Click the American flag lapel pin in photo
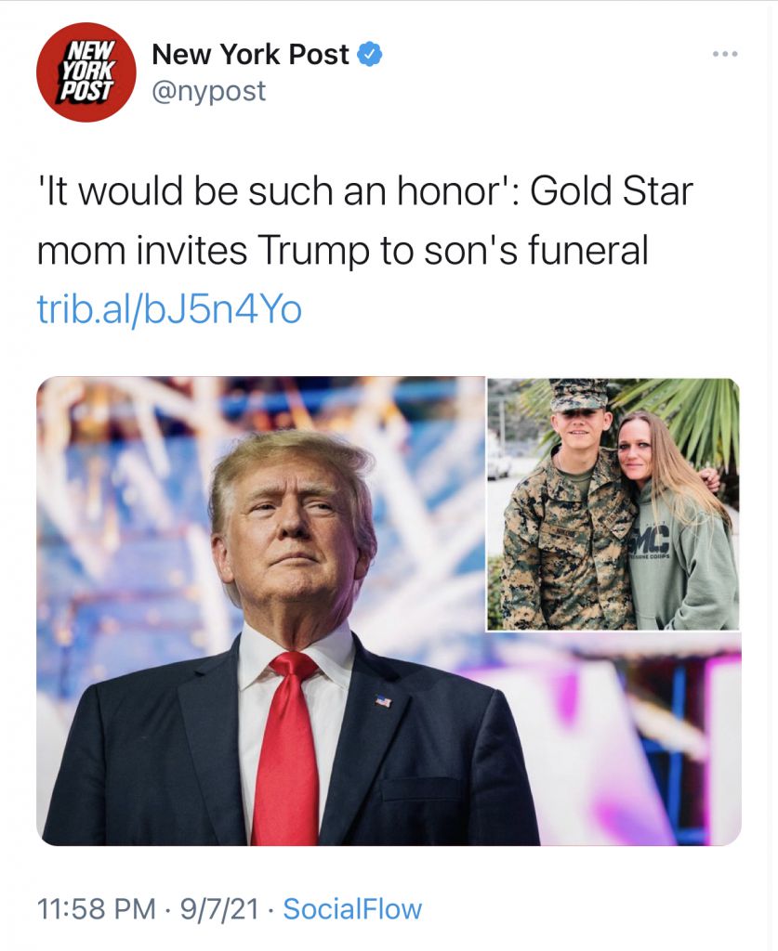Image resolution: width=778 pixels, height=951 pixels. [x=383, y=701]
